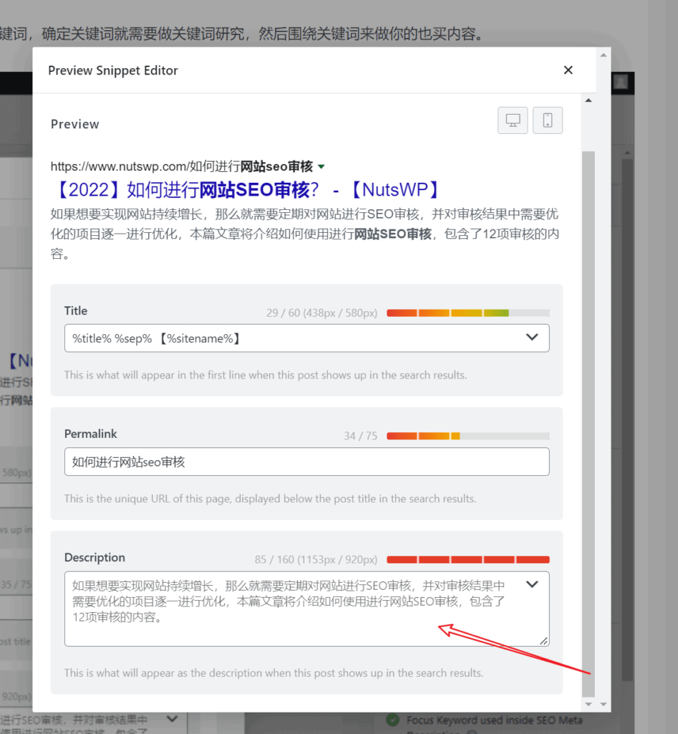Expand the Description variables dropdown chevron
Viewport: 678px width, 734px height.
pos(532,584)
